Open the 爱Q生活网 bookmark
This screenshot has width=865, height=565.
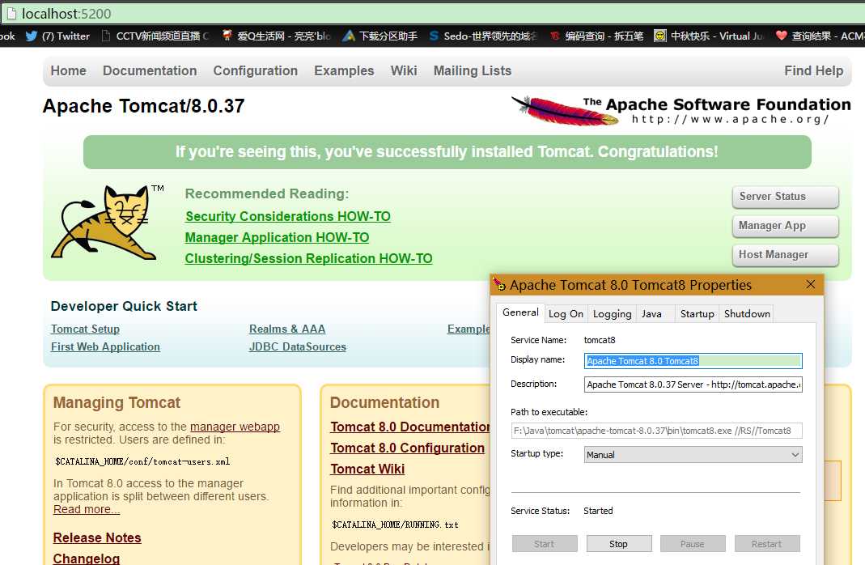[276, 36]
